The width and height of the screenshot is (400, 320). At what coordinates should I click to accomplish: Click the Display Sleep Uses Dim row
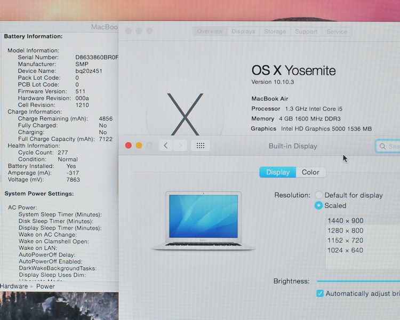tap(52, 275)
